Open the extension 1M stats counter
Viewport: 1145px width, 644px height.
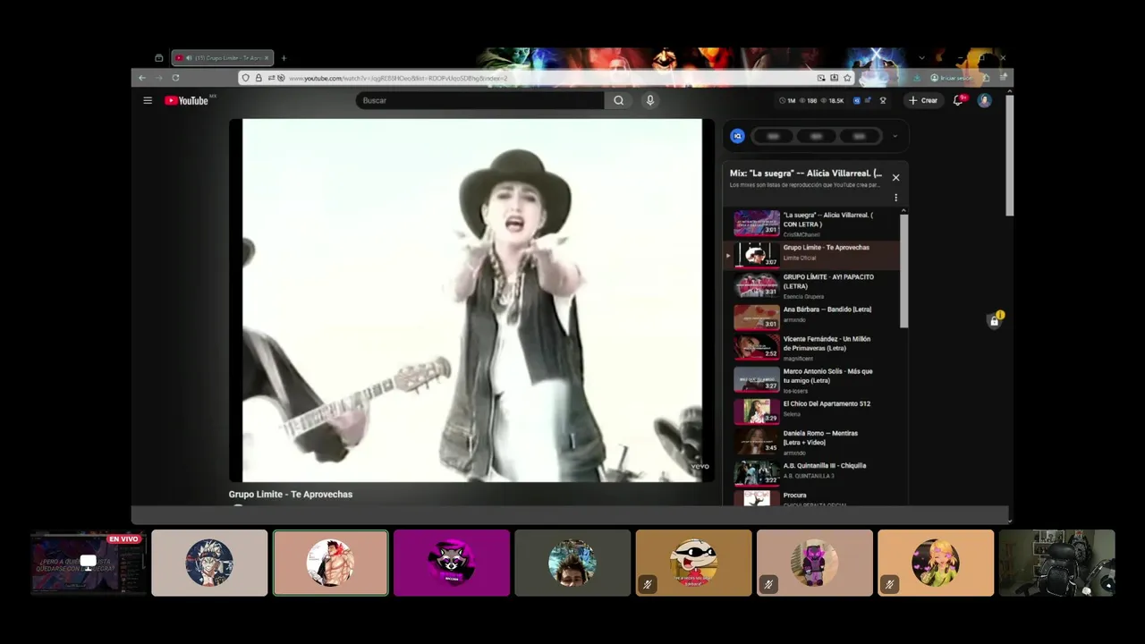click(788, 100)
